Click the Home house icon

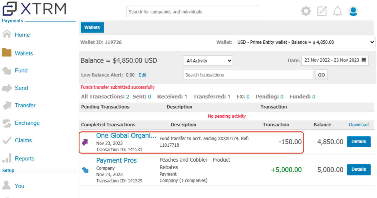[7, 34]
